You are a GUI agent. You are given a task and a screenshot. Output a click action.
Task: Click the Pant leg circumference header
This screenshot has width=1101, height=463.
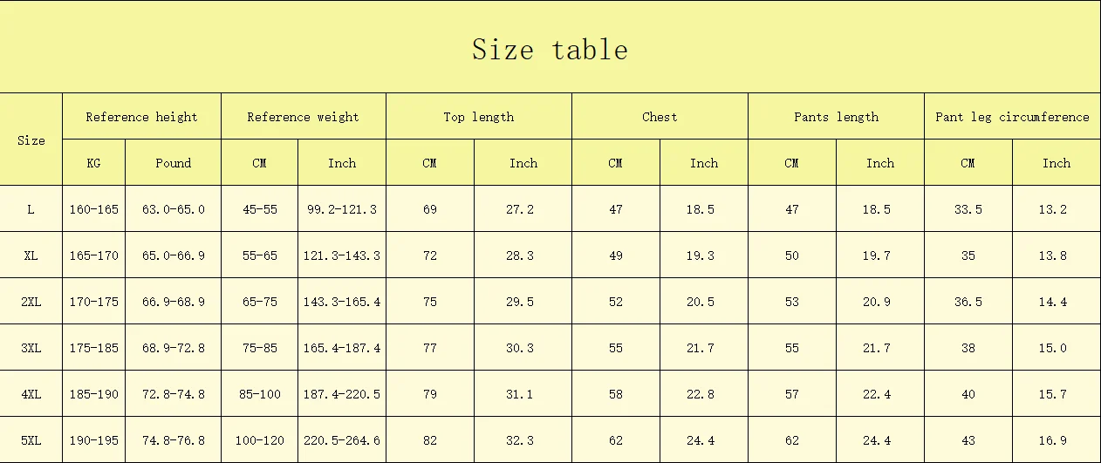pyautogui.click(x=1012, y=117)
